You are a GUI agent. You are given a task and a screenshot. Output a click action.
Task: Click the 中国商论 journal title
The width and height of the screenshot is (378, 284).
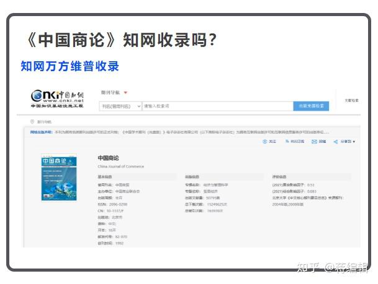(108, 158)
